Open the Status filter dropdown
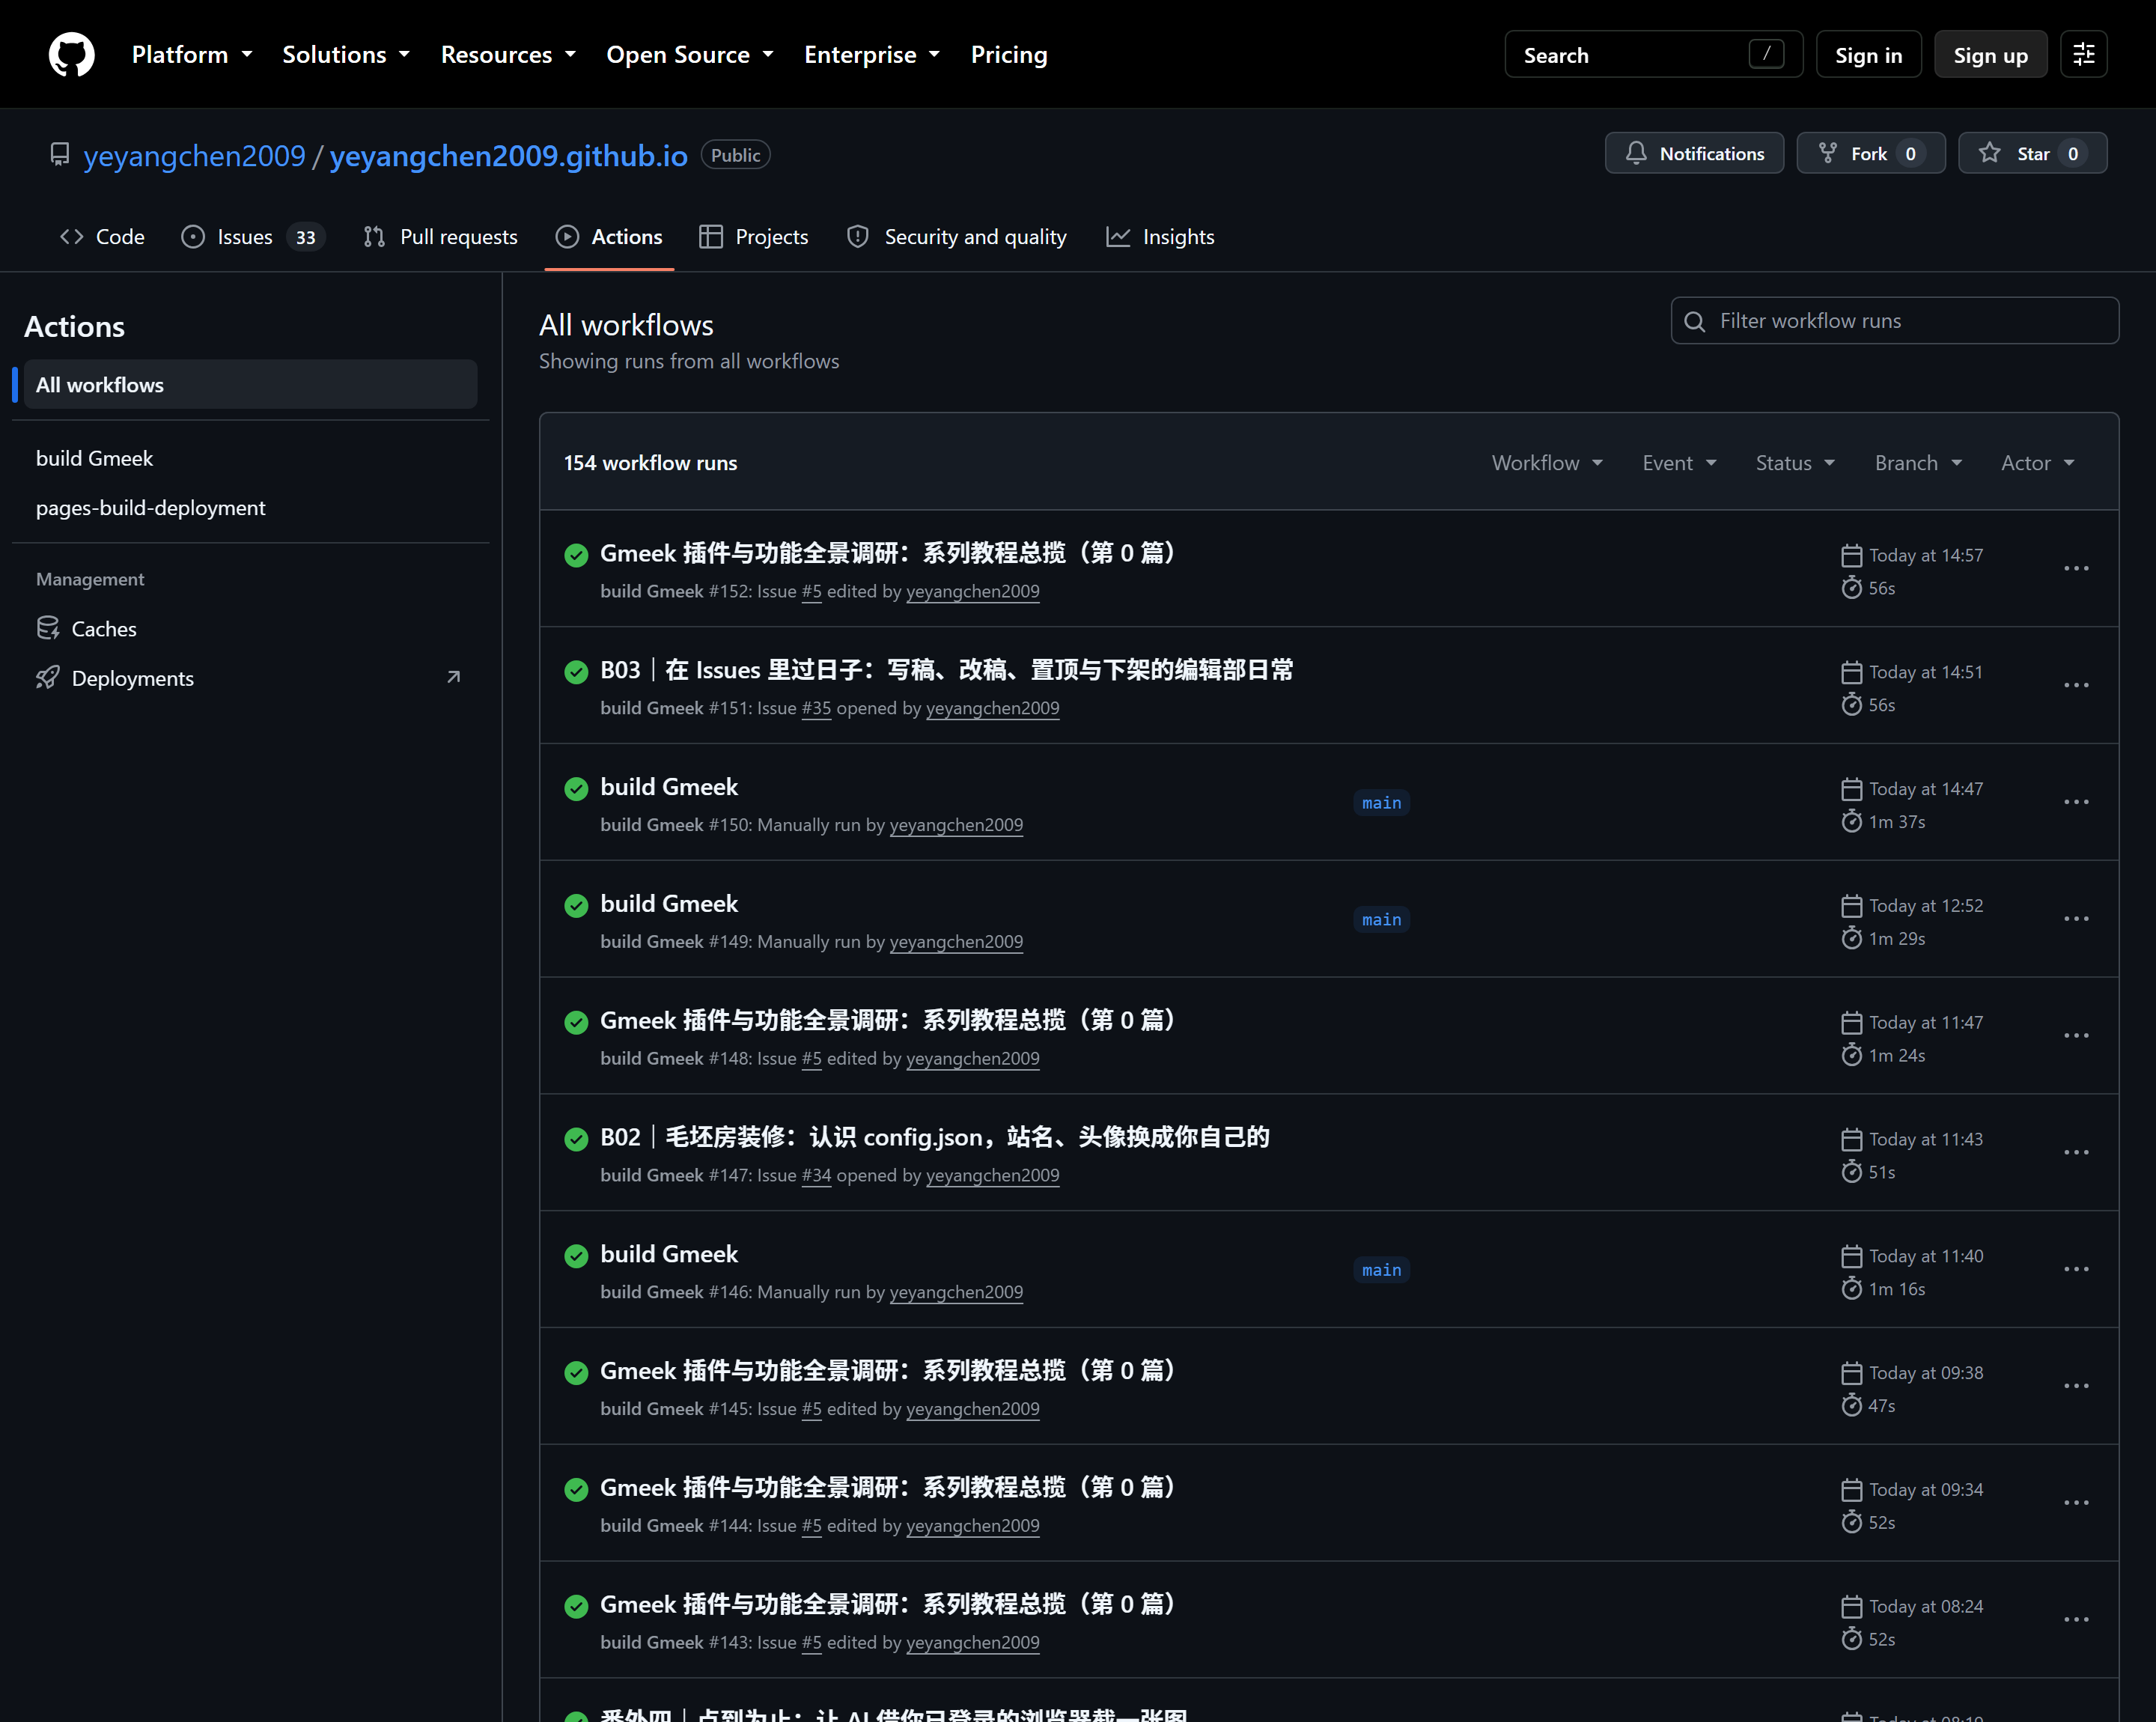 click(1795, 463)
